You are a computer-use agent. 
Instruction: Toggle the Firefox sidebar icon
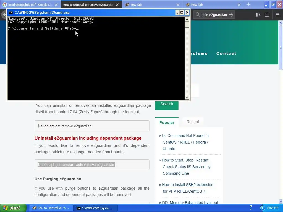267,15
